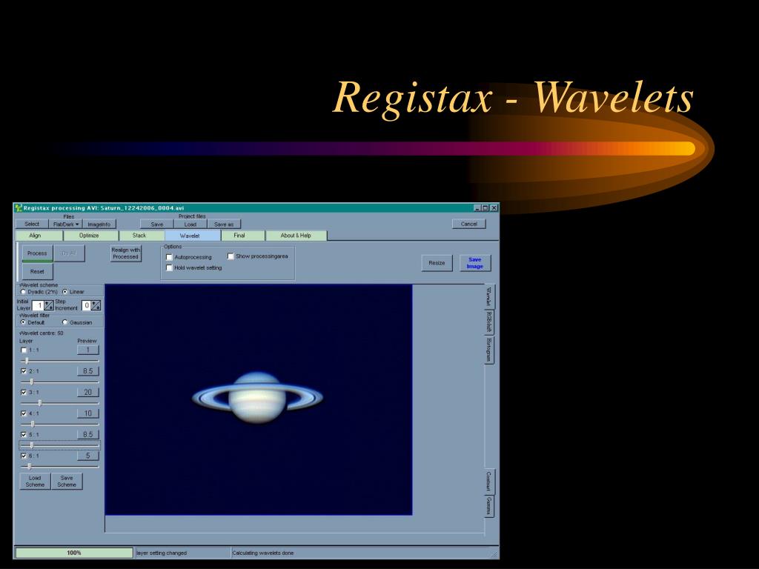
Task: Disable layer 2:1 checkbox
Action: point(24,372)
